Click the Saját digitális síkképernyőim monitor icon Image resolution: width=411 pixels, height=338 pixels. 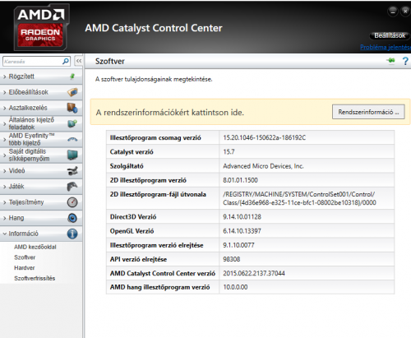(x=72, y=155)
